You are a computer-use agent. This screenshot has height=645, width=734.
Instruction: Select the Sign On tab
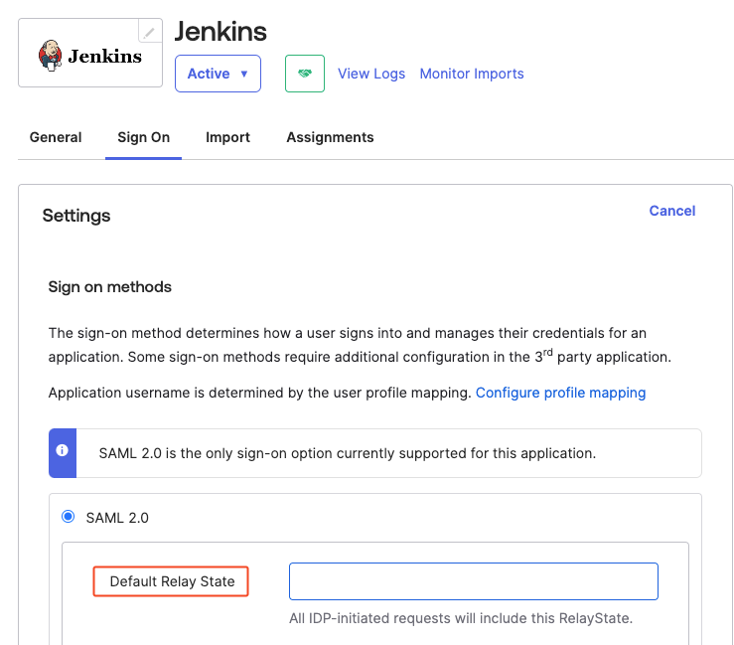[143, 137]
